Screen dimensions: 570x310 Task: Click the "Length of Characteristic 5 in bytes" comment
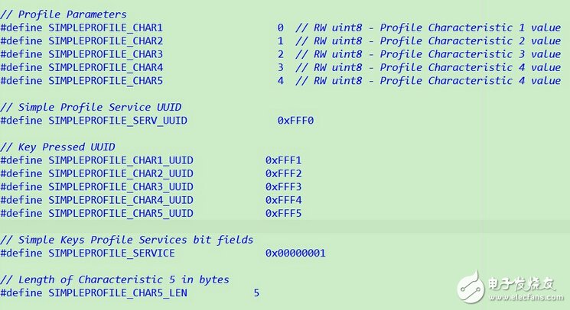[115, 279]
